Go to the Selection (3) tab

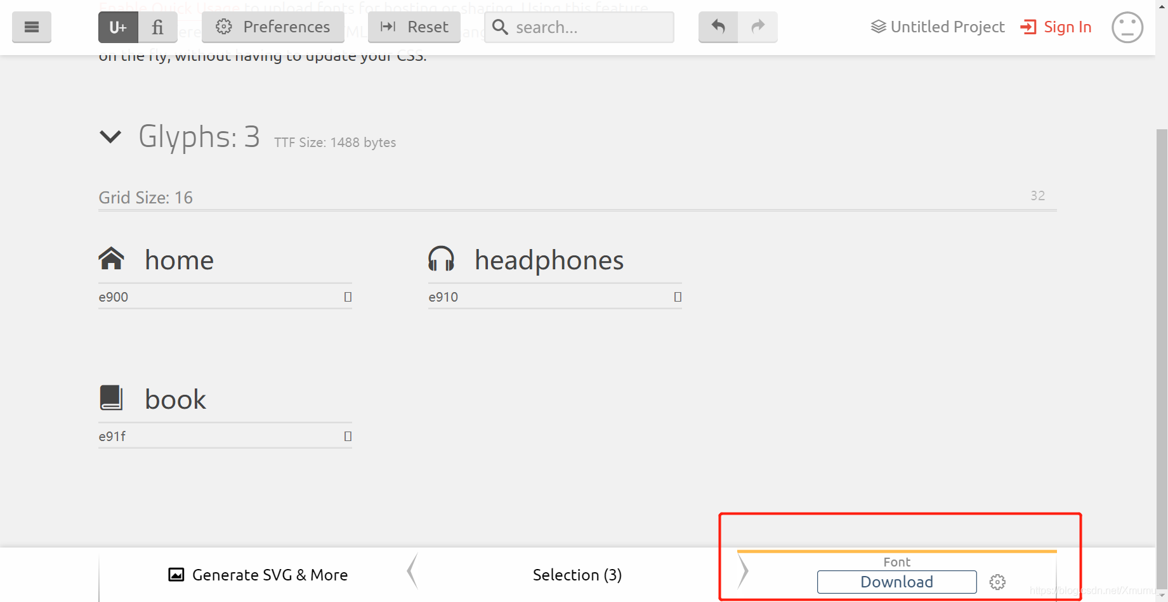tap(577, 575)
